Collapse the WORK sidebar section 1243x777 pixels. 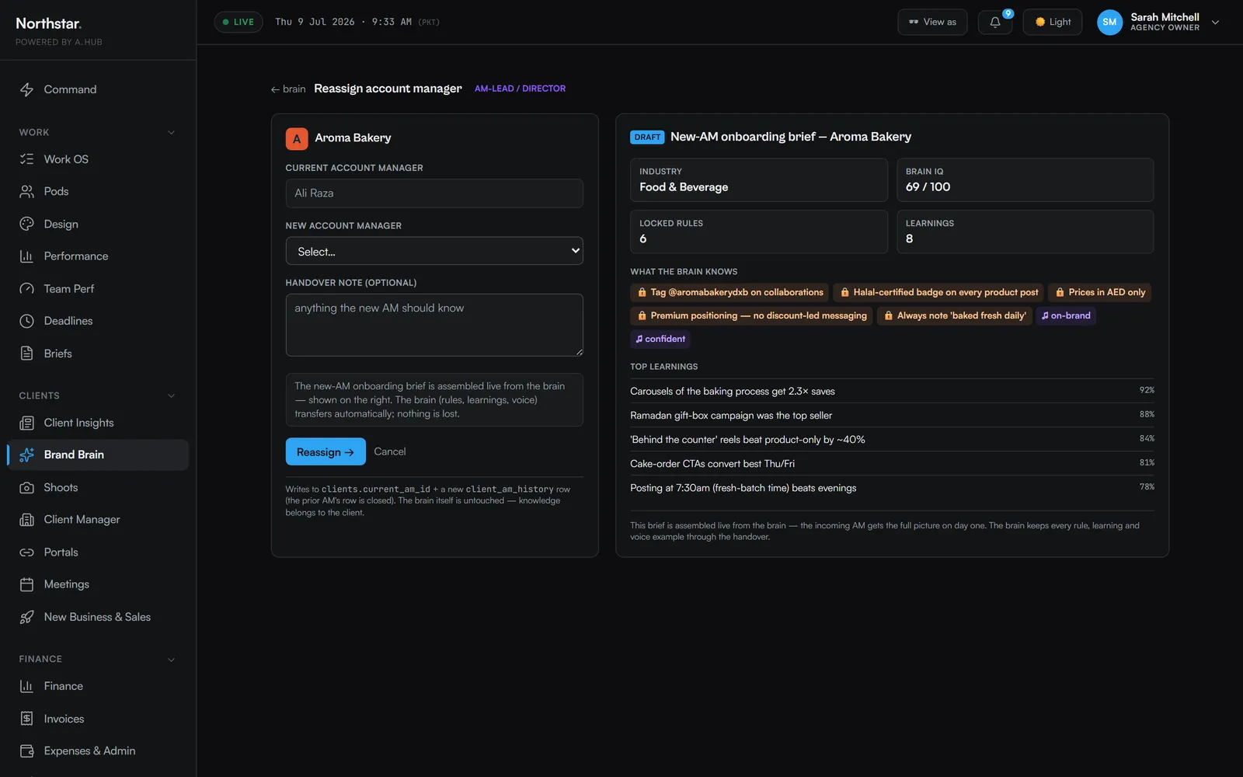[171, 132]
